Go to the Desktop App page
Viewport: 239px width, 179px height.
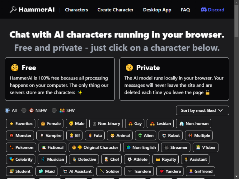pyautogui.click(x=157, y=10)
